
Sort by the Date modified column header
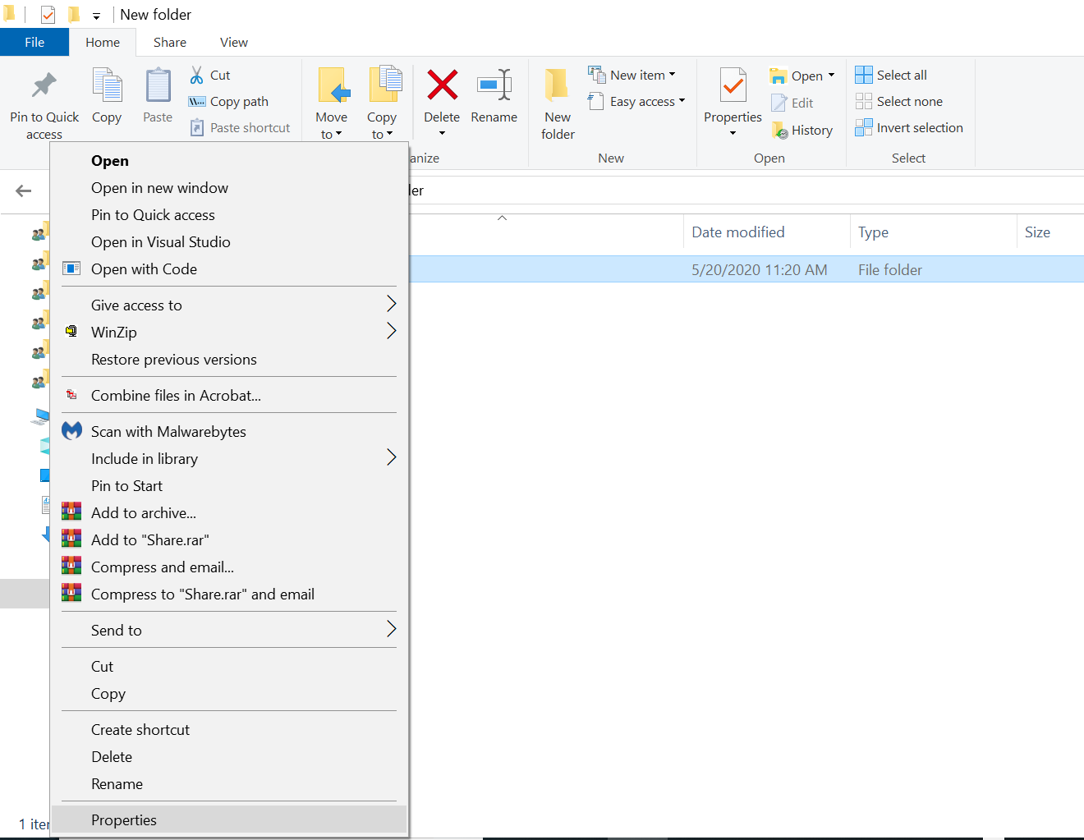(738, 232)
